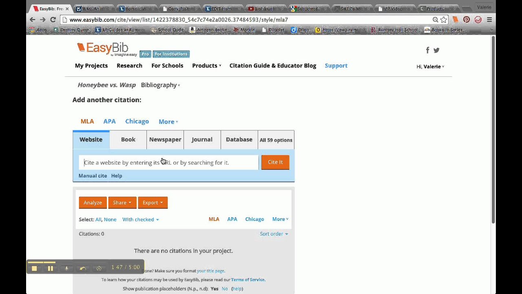Viewport: 522px width, 294px height.
Task: Click the EasyBib logo
Action: pos(107,49)
